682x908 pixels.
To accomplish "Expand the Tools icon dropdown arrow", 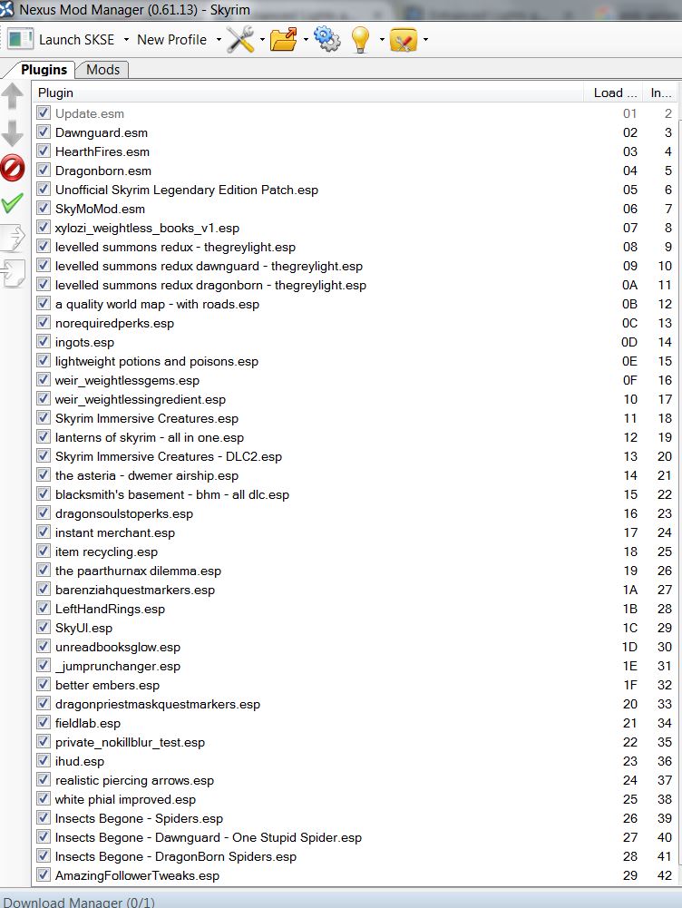I will [262, 40].
